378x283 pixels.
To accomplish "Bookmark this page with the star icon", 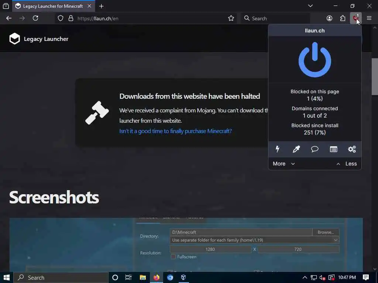I will pos(231,18).
